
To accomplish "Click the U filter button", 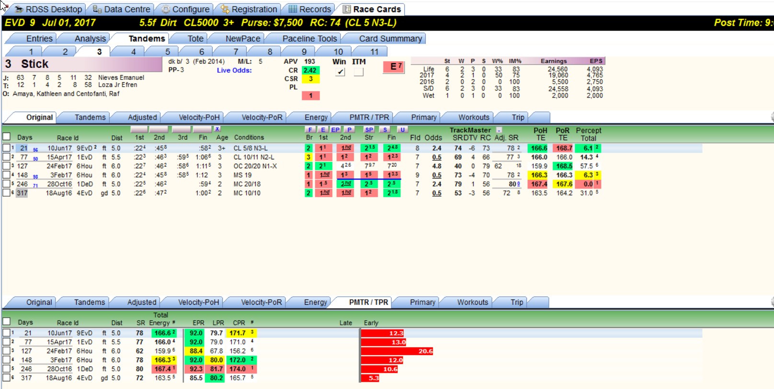I will pyautogui.click(x=402, y=130).
